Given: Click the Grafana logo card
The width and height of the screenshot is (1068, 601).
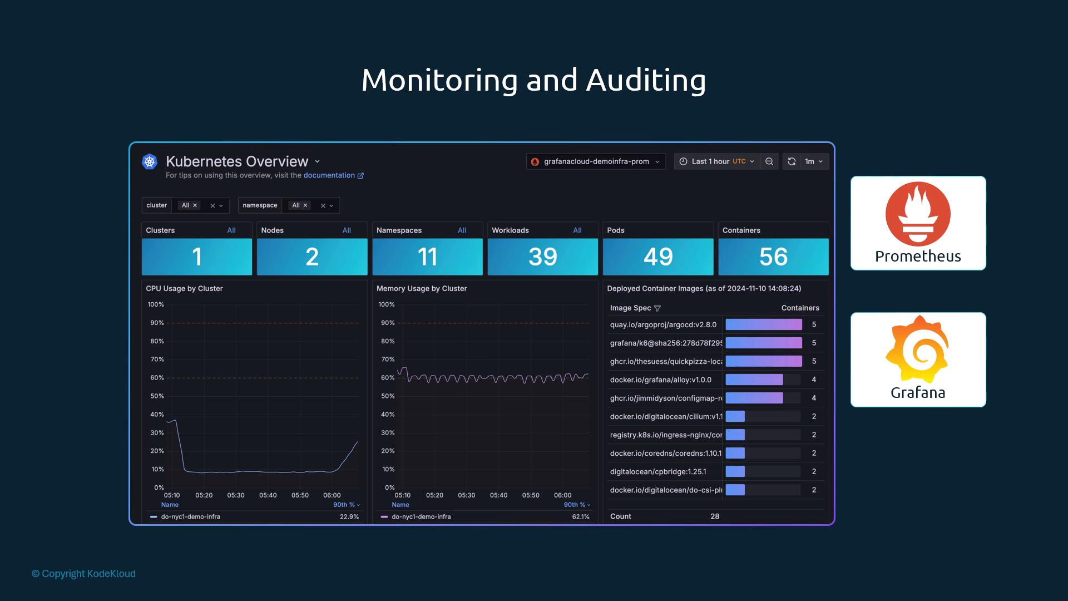Looking at the screenshot, I should [918, 359].
